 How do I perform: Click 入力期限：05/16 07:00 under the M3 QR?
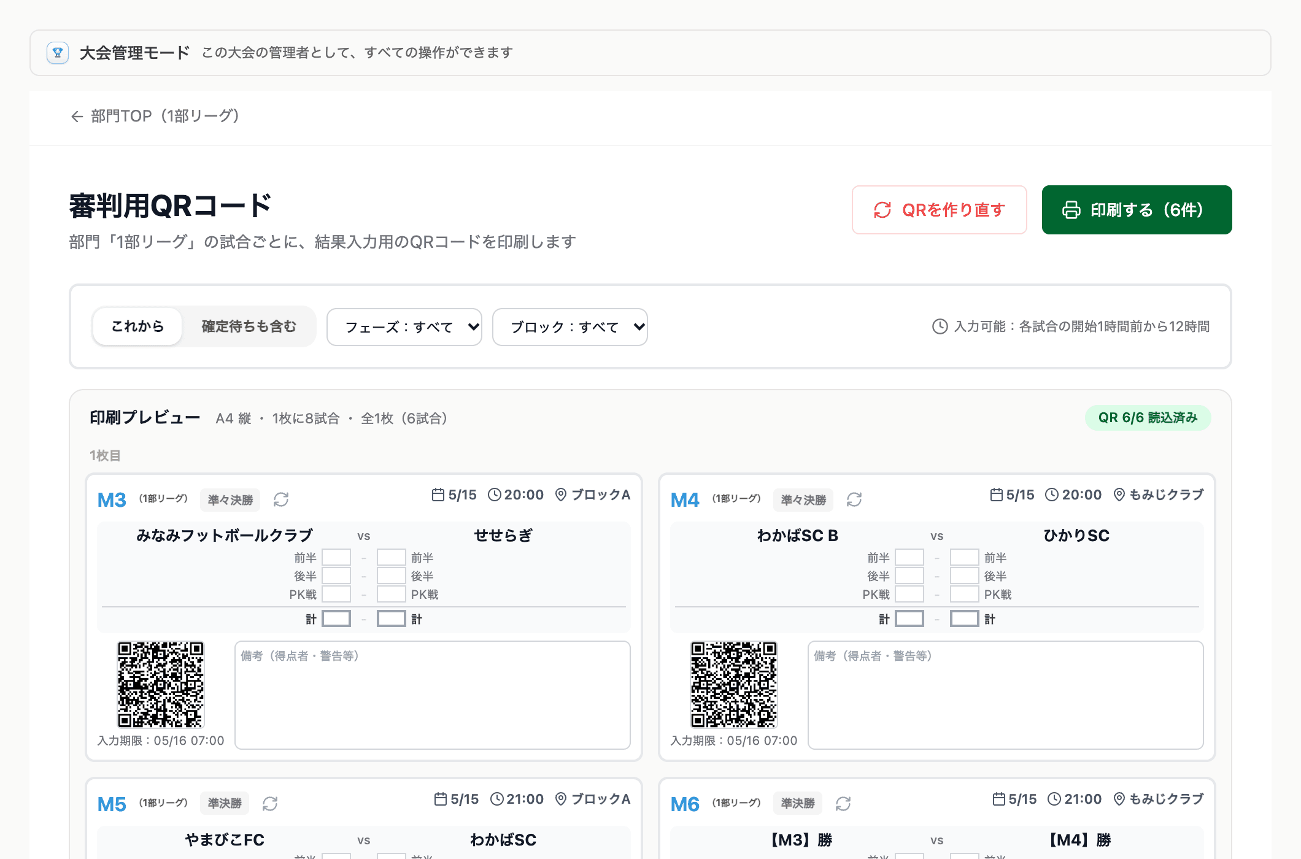click(x=161, y=741)
